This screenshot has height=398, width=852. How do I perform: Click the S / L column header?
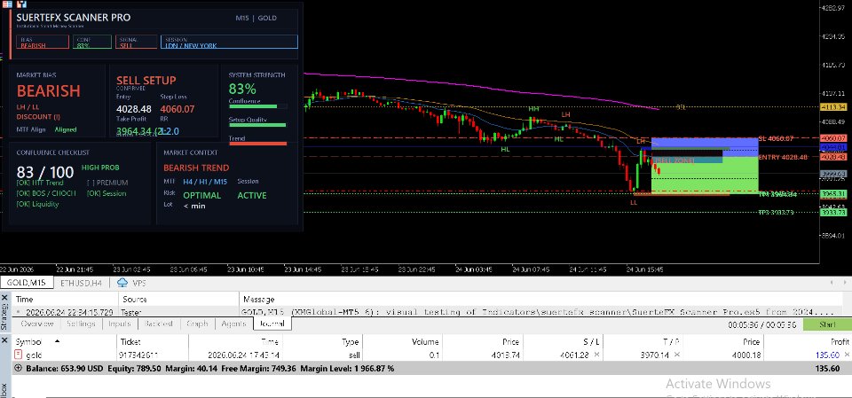(563, 342)
